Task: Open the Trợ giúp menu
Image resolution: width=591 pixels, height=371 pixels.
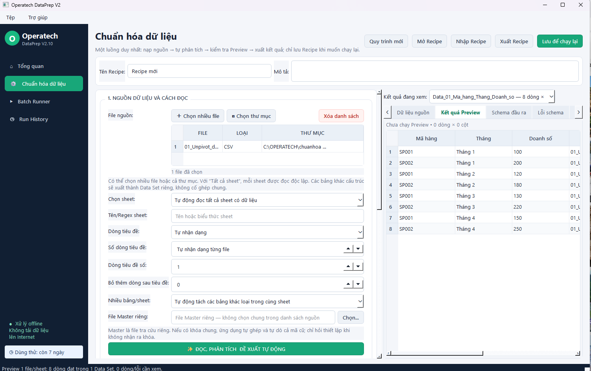Action: [x=38, y=17]
